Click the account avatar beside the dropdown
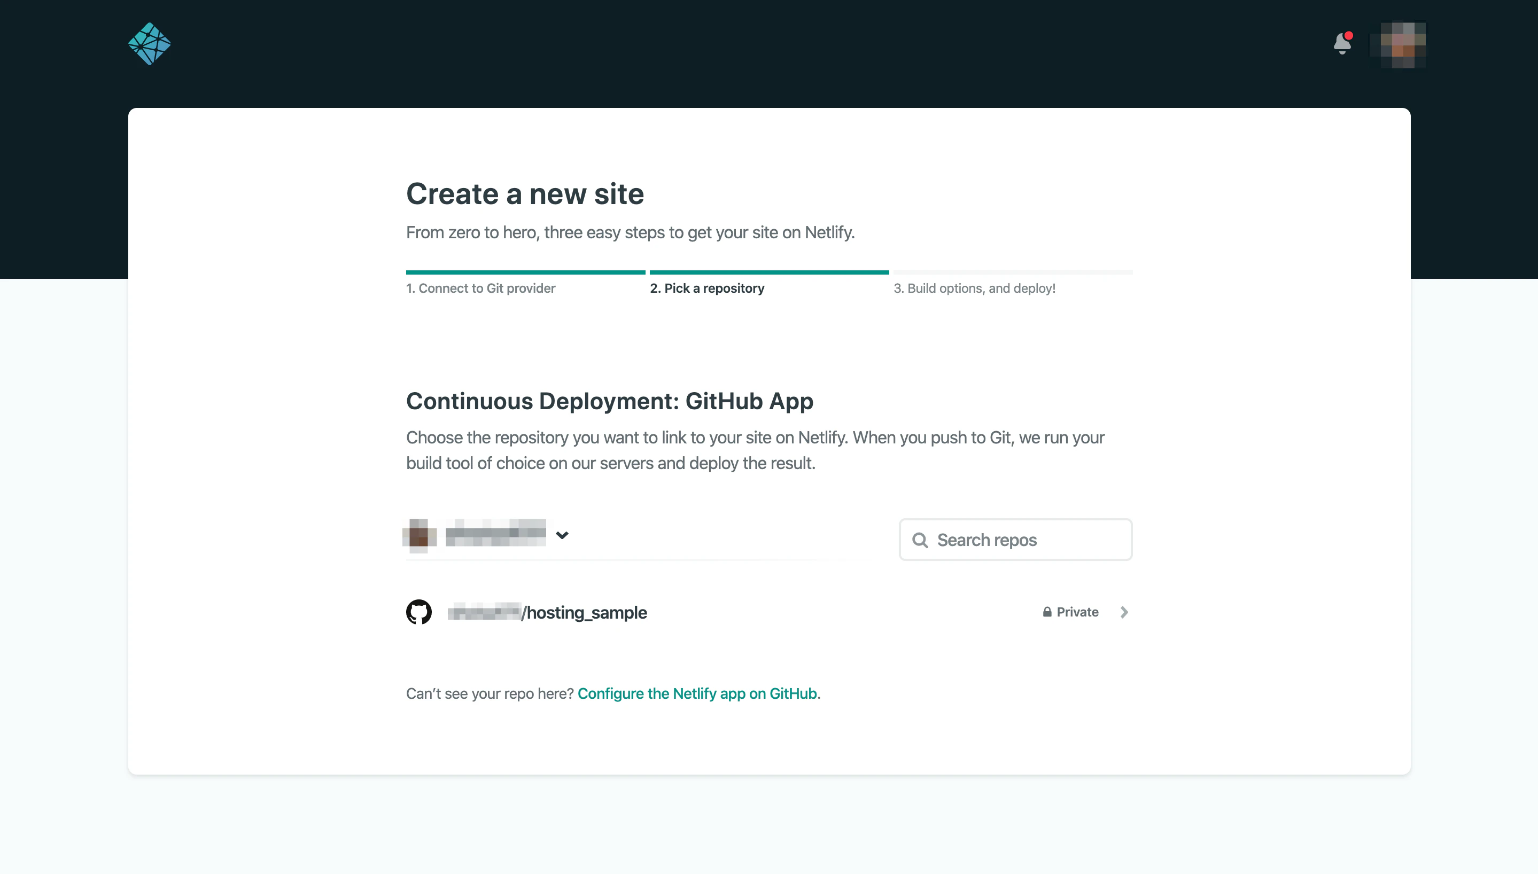The width and height of the screenshot is (1538, 874). pyautogui.click(x=419, y=534)
